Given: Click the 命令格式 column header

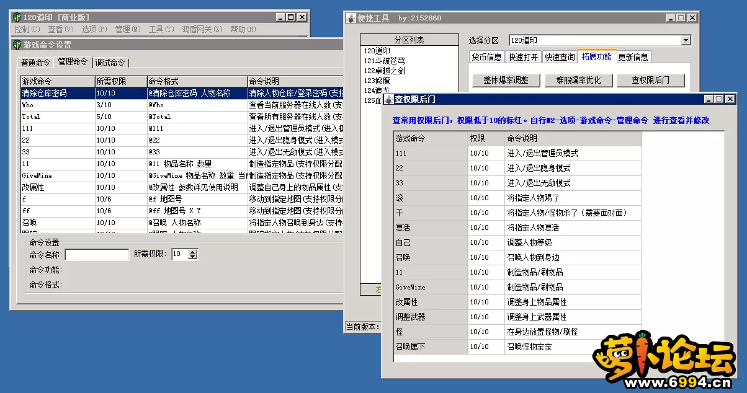Looking at the screenshot, I should [197, 81].
